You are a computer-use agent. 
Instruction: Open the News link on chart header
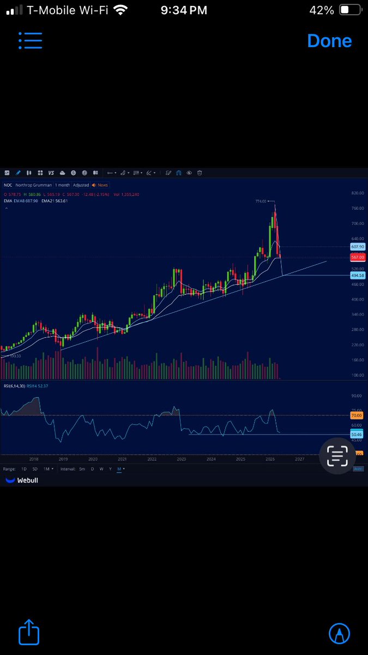(x=100, y=185)
